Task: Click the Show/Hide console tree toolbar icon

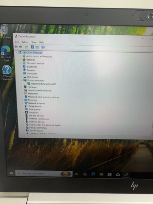Action: coord(26,47)
